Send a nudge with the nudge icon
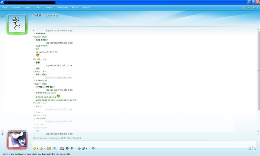This screenshot has height=156, width=260. 49,148
